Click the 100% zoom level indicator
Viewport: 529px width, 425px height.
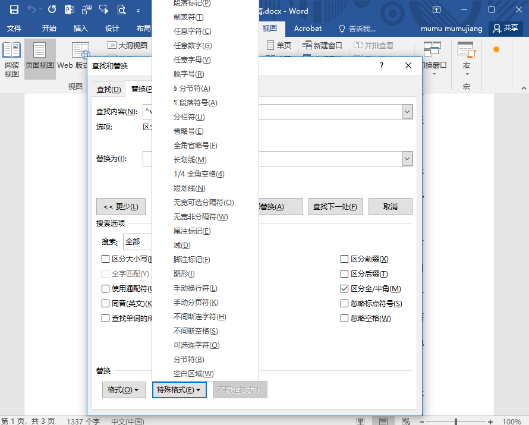point(511,421)
